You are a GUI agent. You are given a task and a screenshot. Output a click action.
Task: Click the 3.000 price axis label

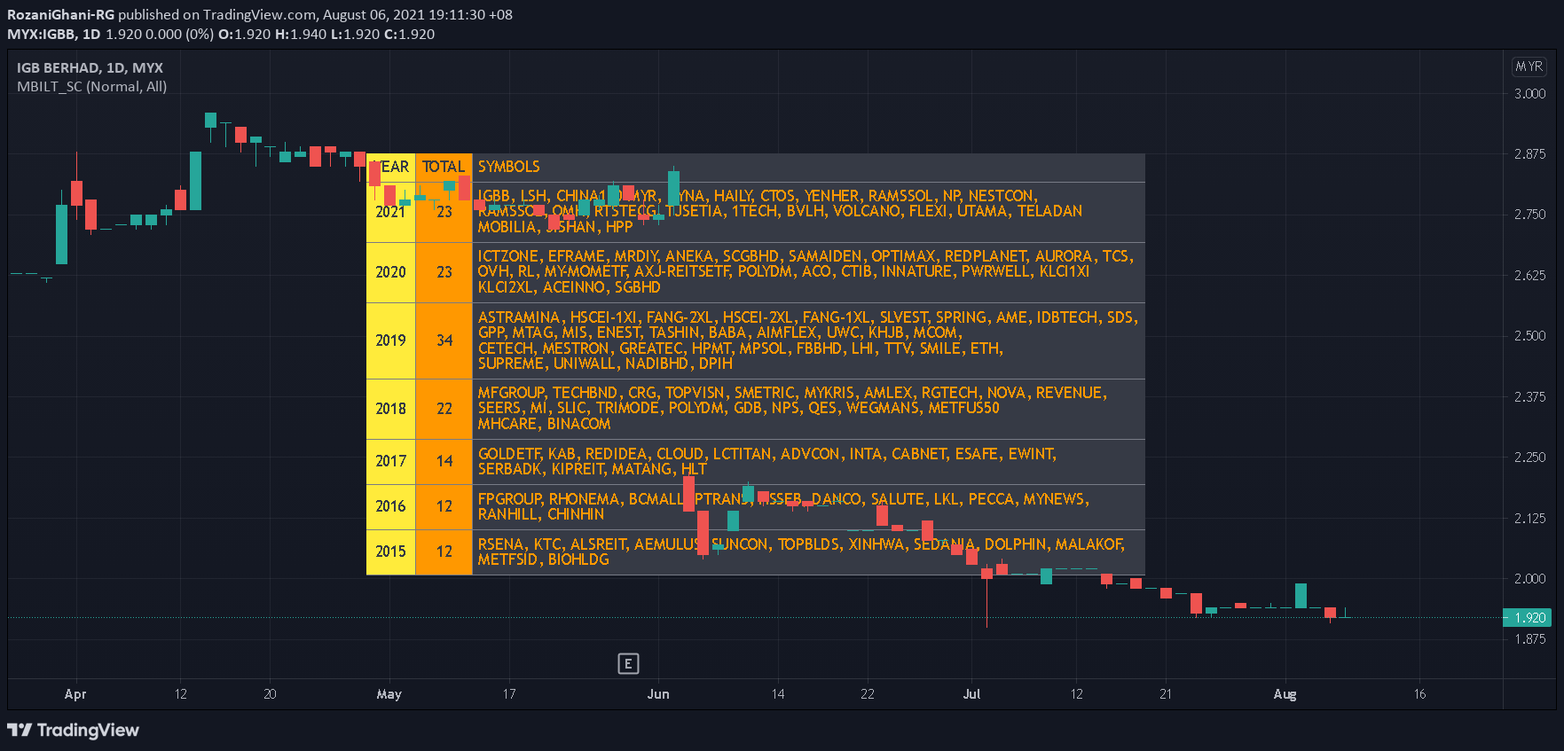[x=1529, y=93]
